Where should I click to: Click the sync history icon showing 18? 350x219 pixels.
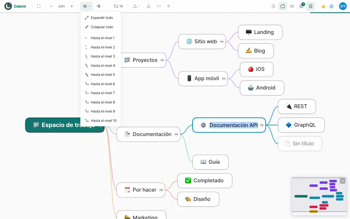[x=118, y=6]
